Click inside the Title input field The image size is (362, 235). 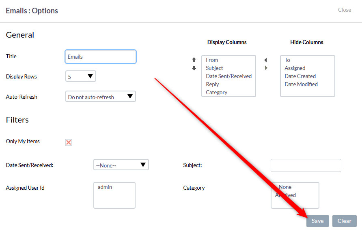pyautogui.click(x=100, y=57)
